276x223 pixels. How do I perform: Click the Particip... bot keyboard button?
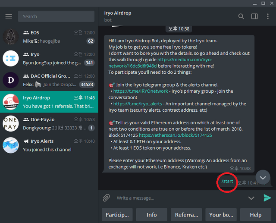pyautogui.click(x=117, y=214)
